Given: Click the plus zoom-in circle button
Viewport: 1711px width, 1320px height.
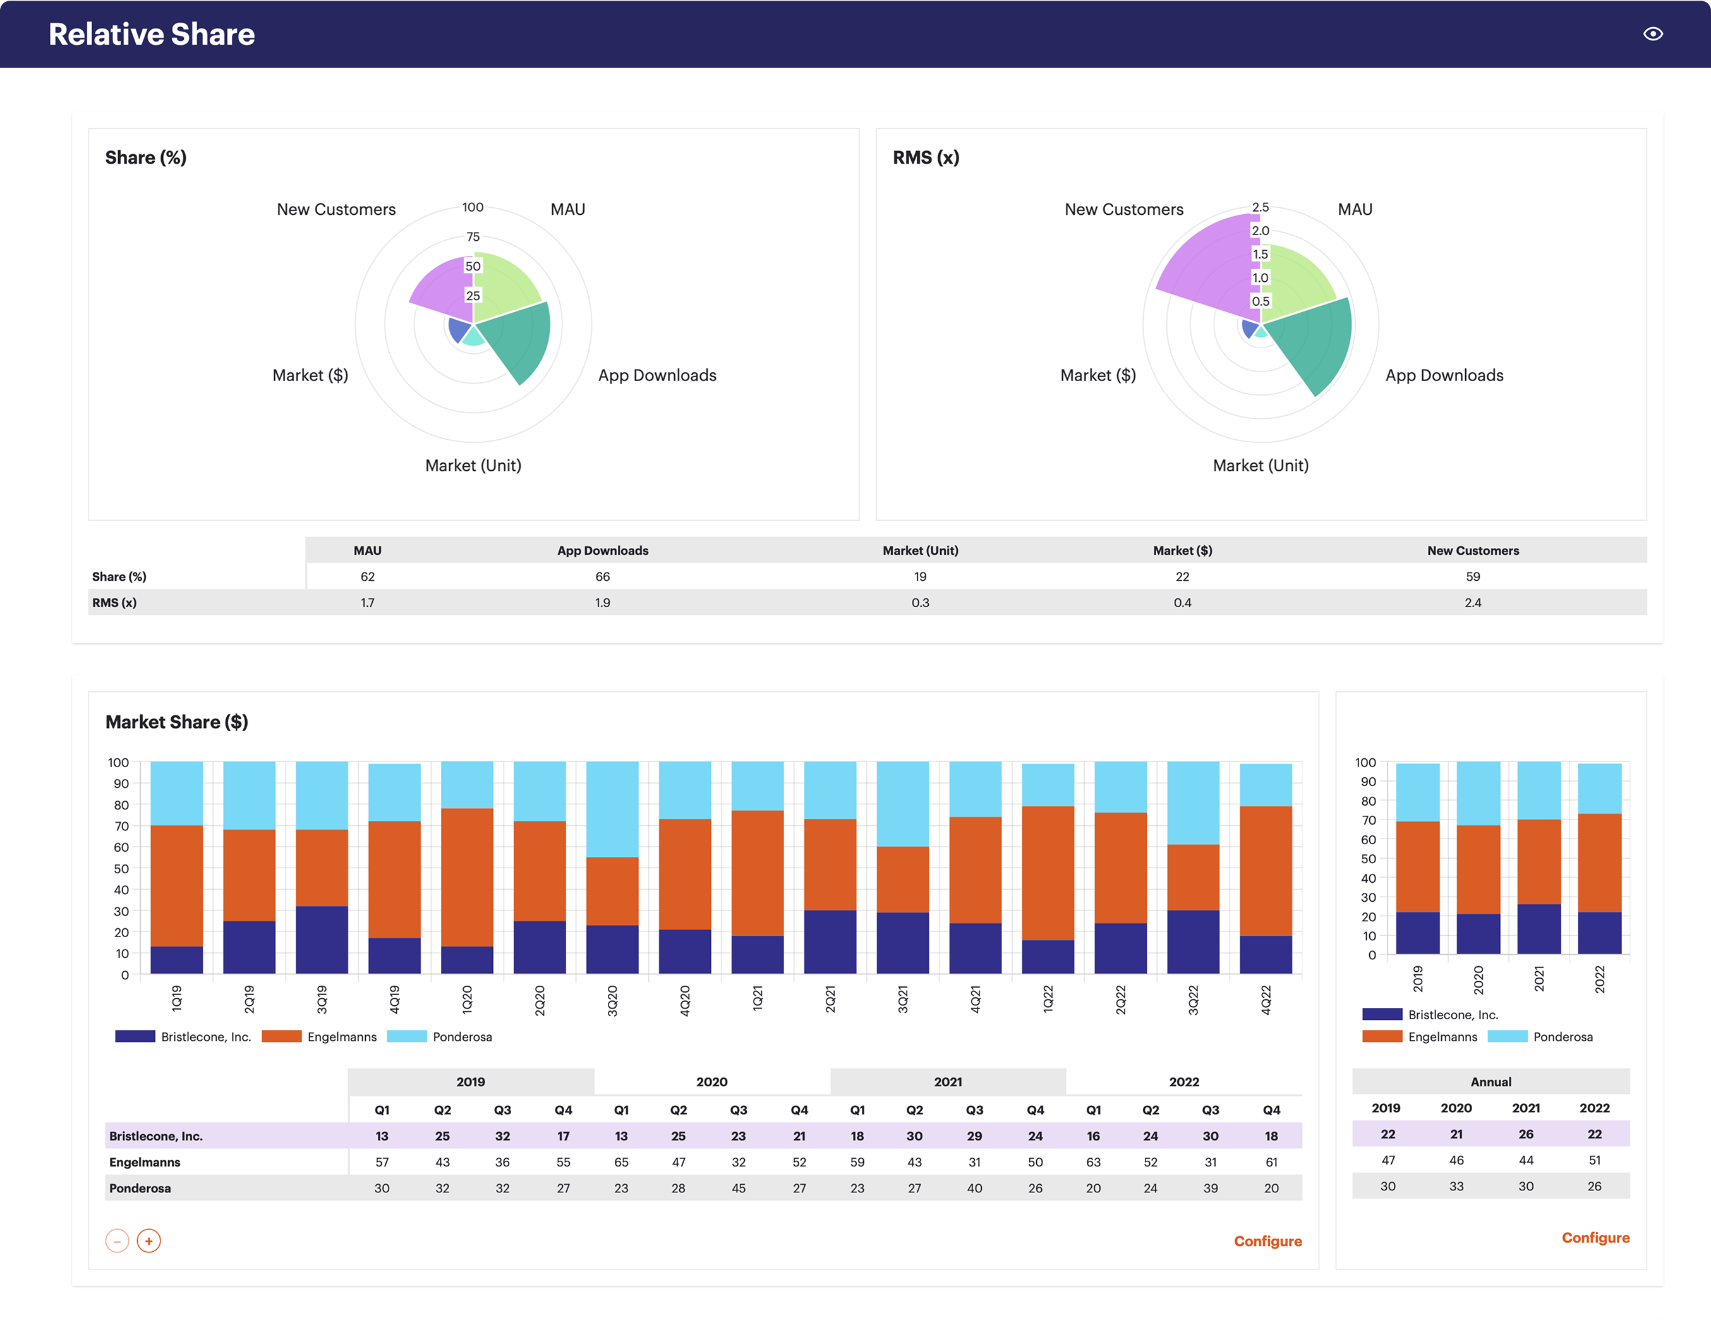Looking at the screenshot, I should point(149,1241).
